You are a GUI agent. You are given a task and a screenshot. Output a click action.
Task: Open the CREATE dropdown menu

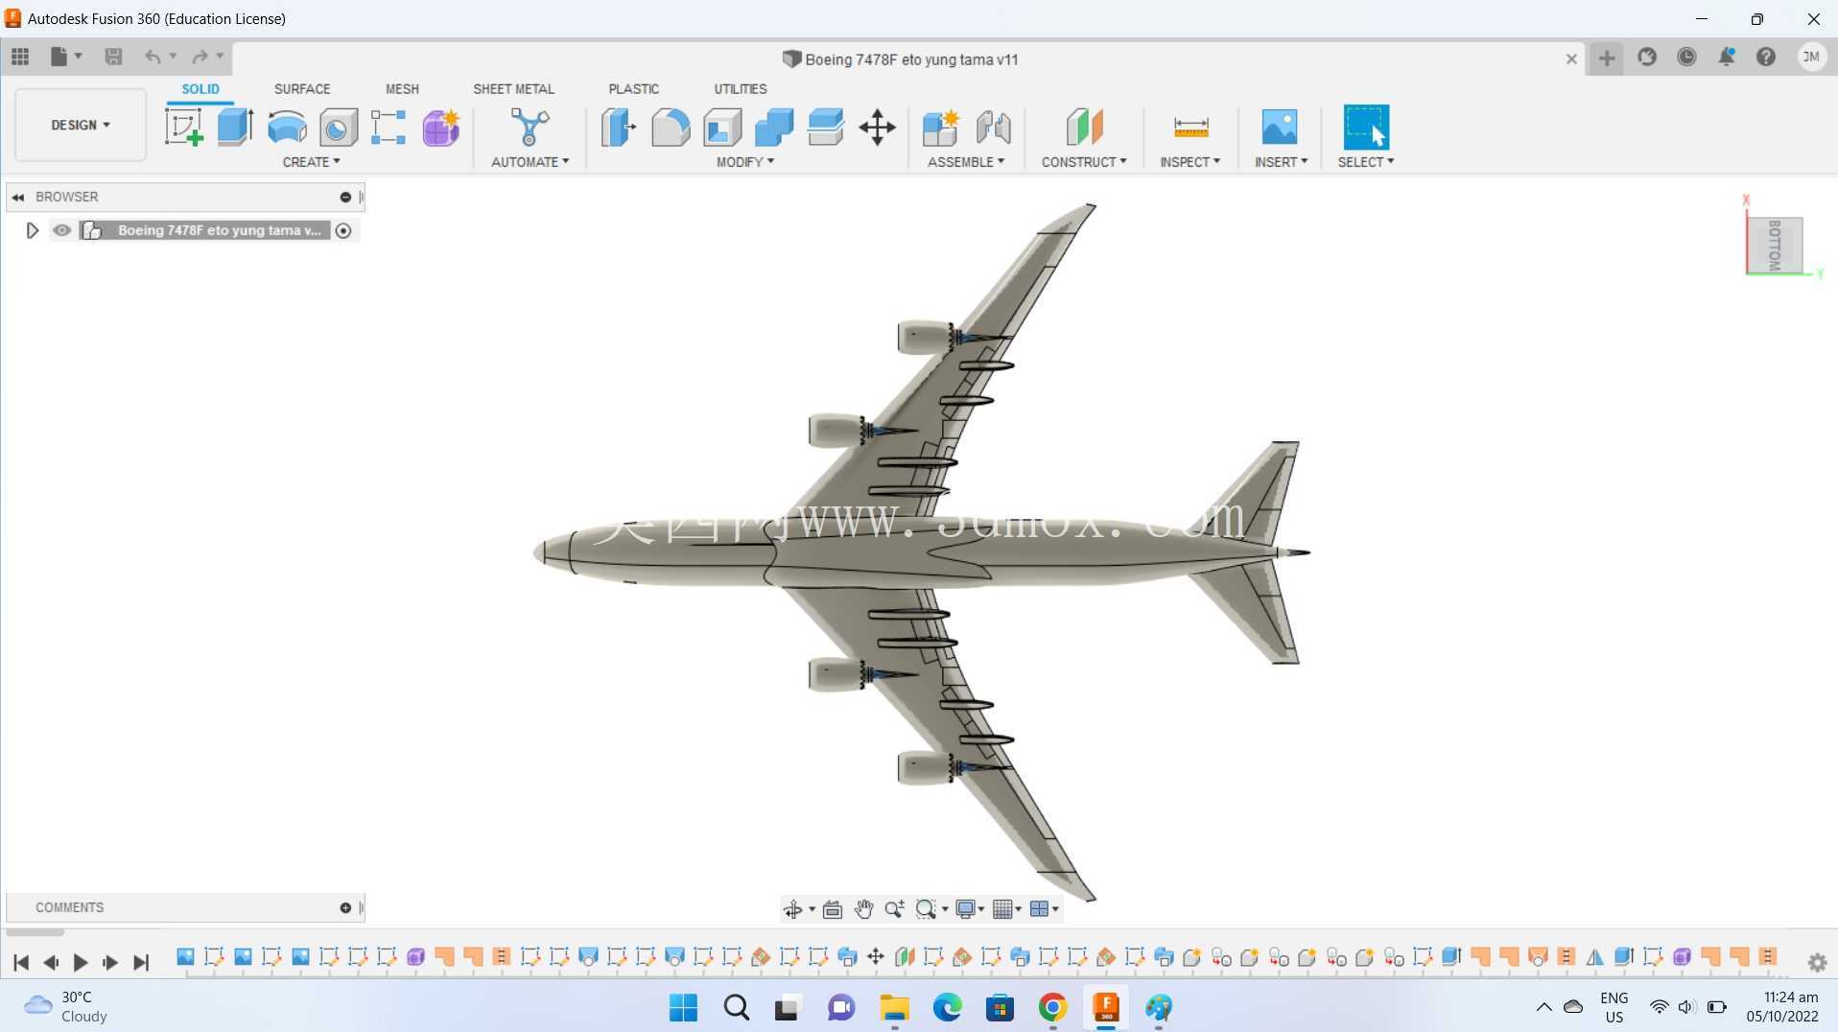point(311,162)
